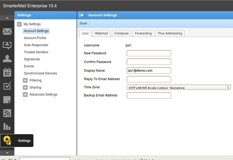233x160 pixels.
Task: Collapse the settings tree panel arrow icon
Action: click(x=81, y=15)
